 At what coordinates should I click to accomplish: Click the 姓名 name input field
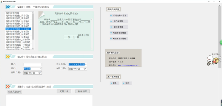(33, 65)
